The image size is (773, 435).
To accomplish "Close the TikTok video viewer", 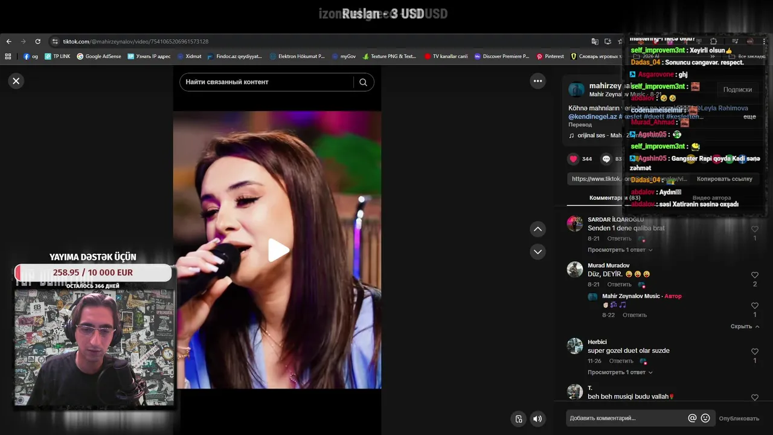I will click(x=16, y=81).
